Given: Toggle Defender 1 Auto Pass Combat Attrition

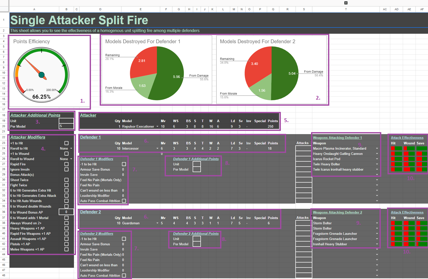Looking at the screenshot, I should [124, 201].
